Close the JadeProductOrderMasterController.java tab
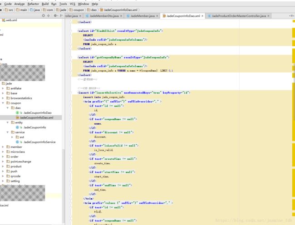Viewport: 295px width, 225px height. (268, 16)
